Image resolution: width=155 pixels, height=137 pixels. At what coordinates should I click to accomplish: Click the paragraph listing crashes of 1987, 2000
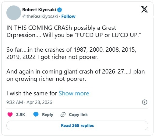71,53
